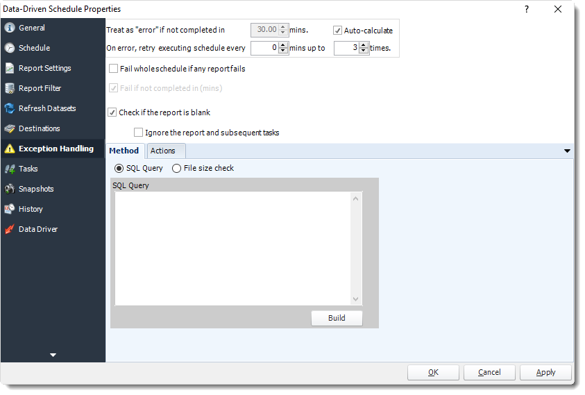Image resolution: width=585 pixels, height=395 pixels.
Task: Click the Report Settings chart icon
Action: coord(10,68)
